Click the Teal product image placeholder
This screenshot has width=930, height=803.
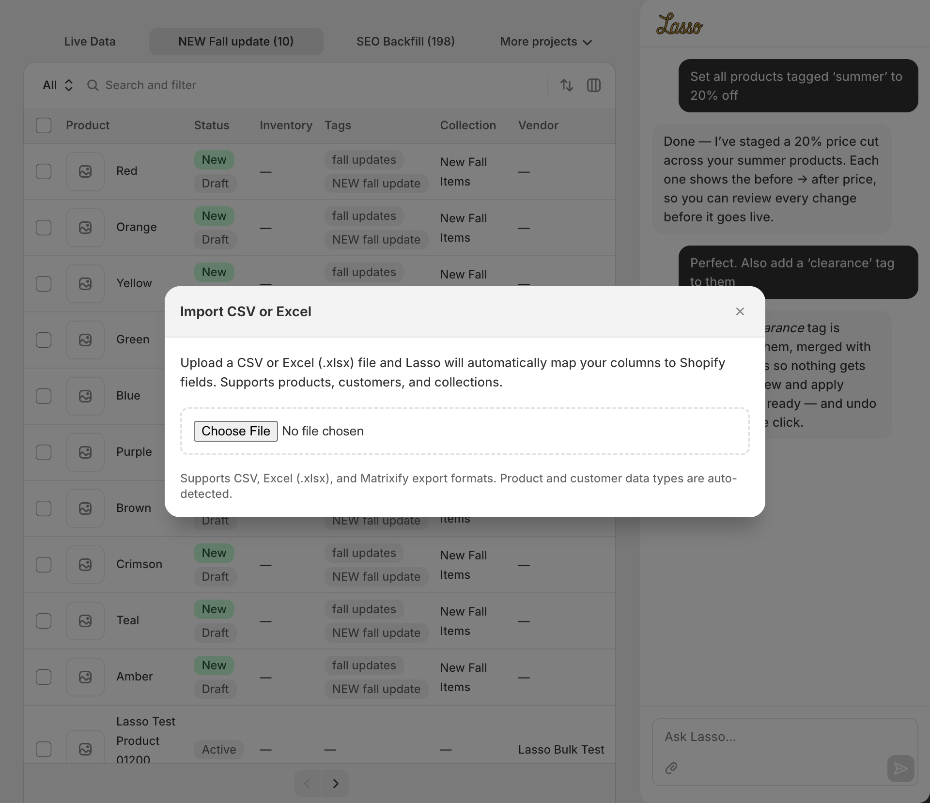point(85,621)
